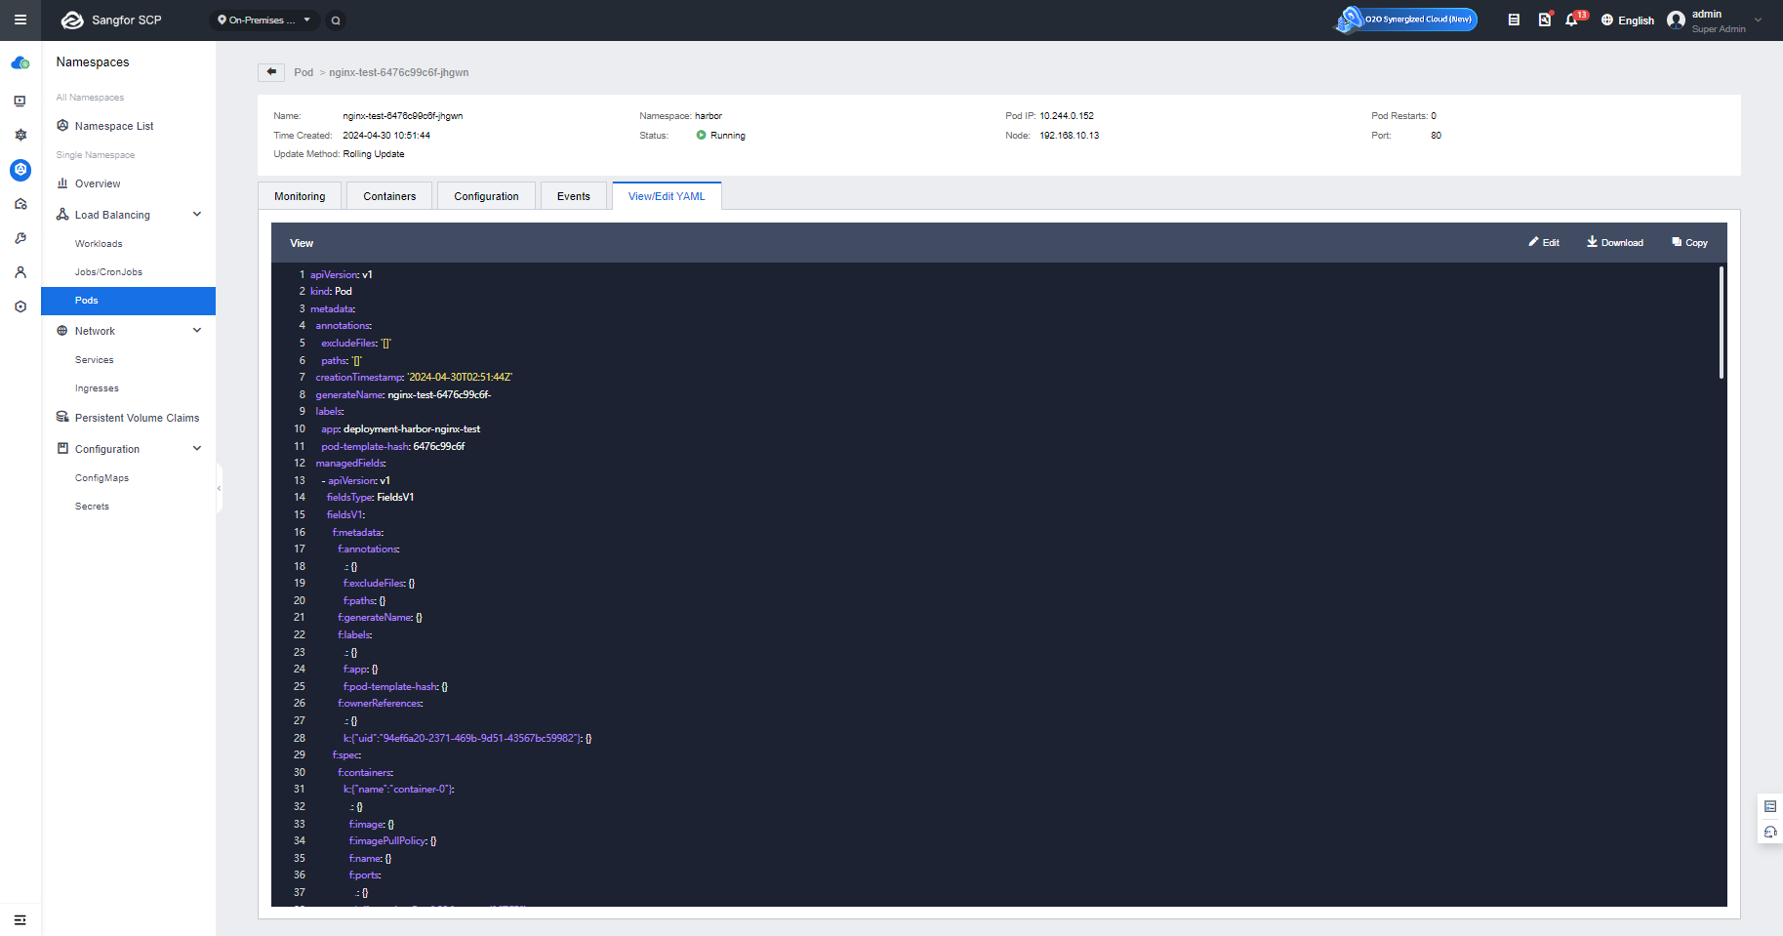1783x936 pixels.
Task: Open the monitor/screen icon in the left rail
Action: tap(20, 101)
